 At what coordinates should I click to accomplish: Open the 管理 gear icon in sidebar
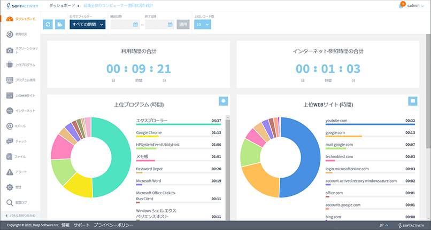click(10, 187)
